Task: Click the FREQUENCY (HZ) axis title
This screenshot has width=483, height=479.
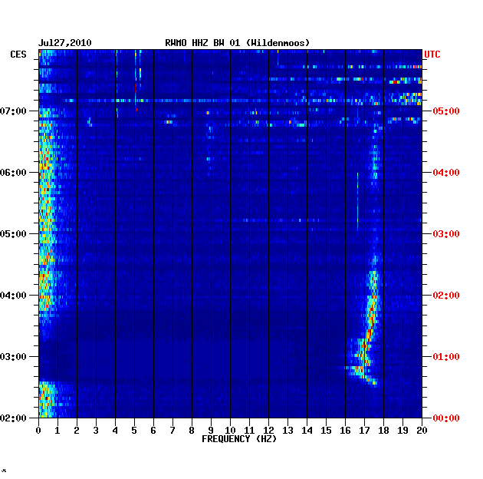Action: click(x=239, y=439)
